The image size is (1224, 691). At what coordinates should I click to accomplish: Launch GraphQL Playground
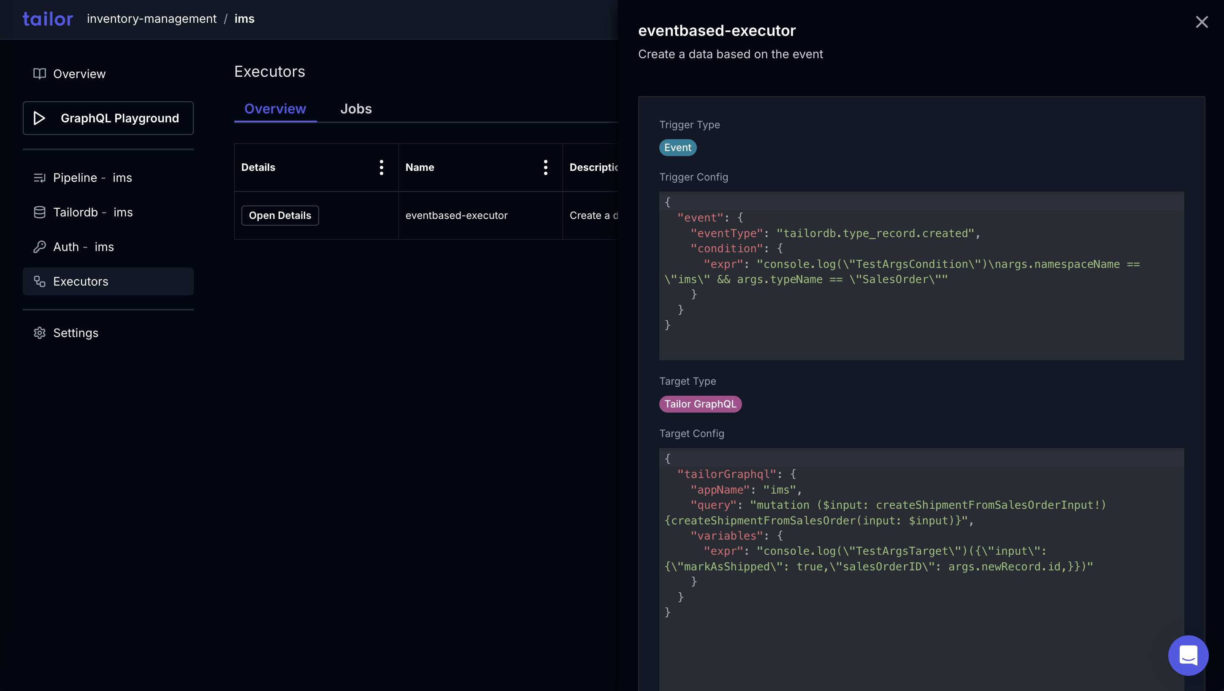(x=108, y=118)
